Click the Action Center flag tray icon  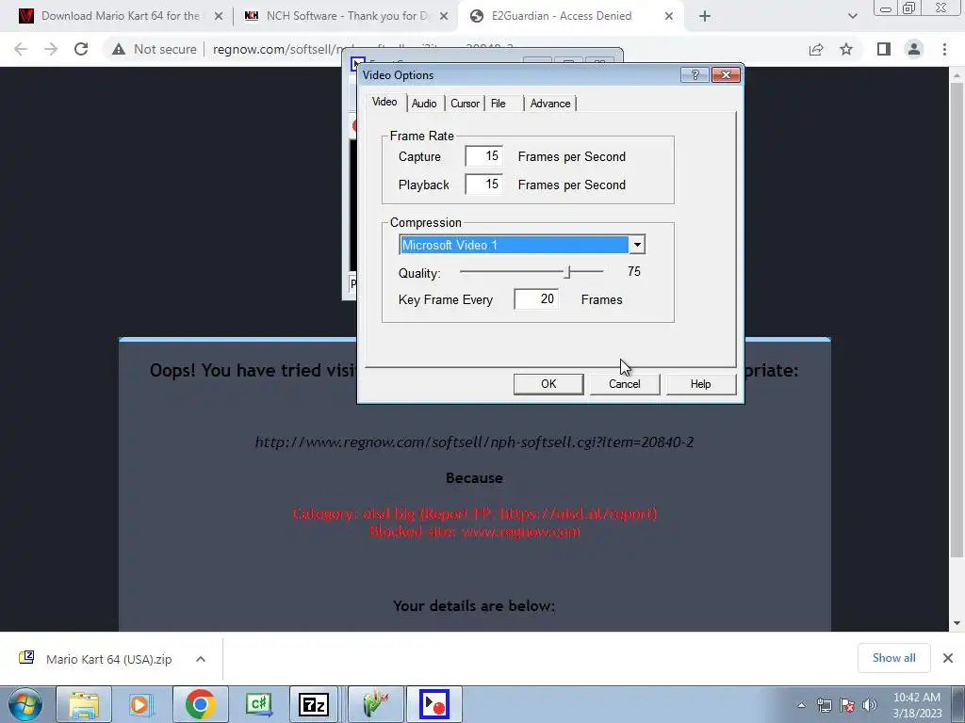847,706
